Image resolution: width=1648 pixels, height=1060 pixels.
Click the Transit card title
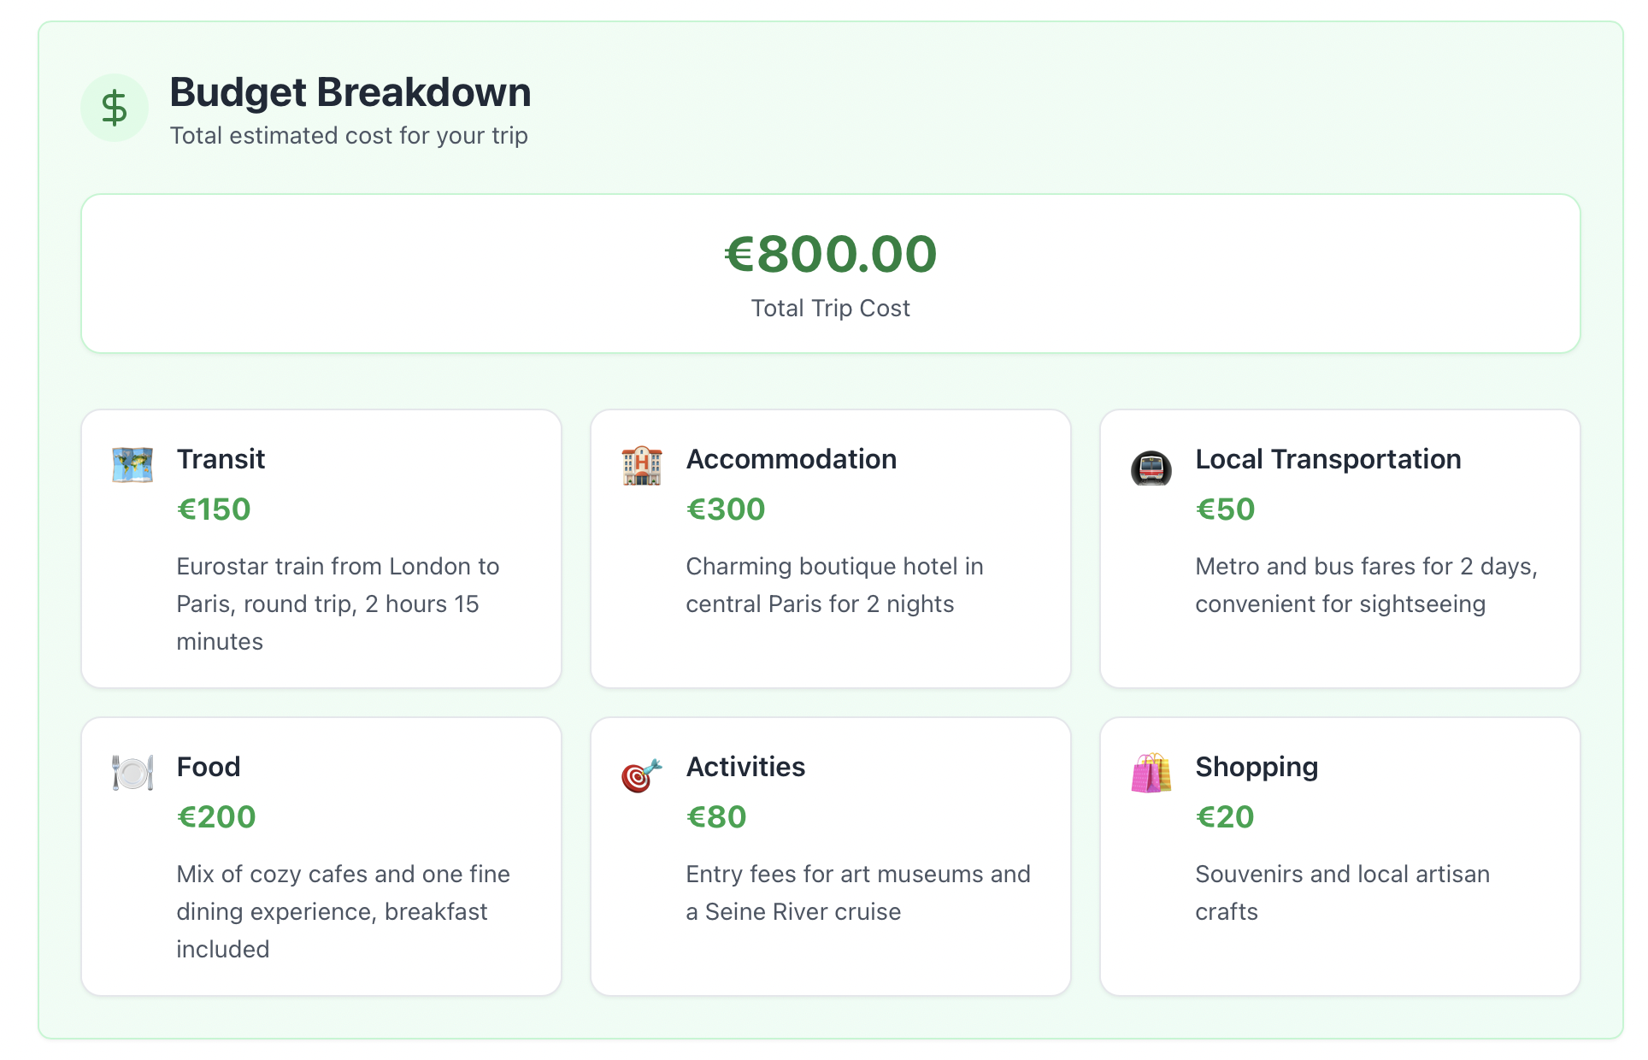coord(221,459)
